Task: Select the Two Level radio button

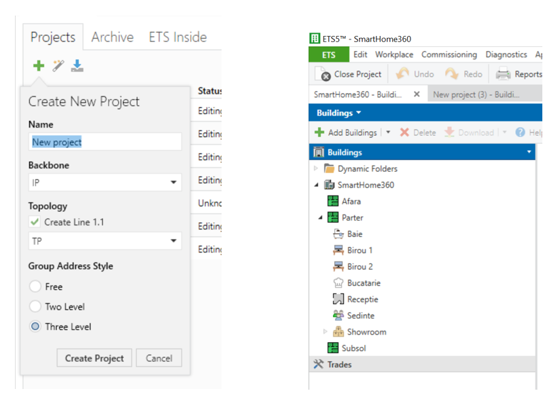Action: click(35, 307)
